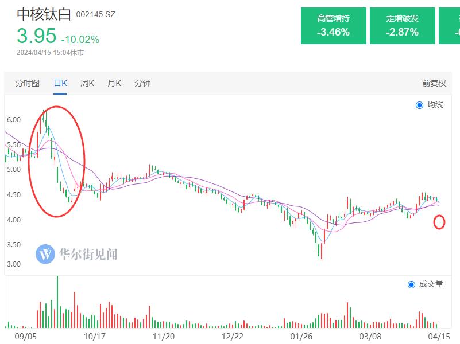Switch to the 月K monthly tab
The width and height of the screenshot is (460, 344).
click(114, 84)
